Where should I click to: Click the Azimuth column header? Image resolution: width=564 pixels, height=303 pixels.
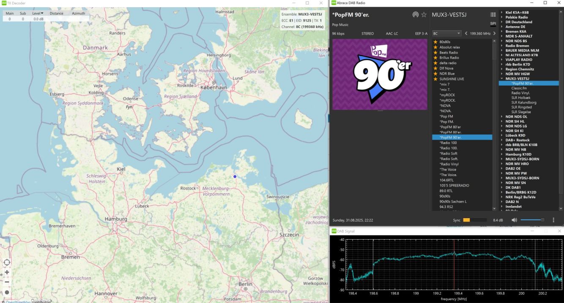pos(78,13)
